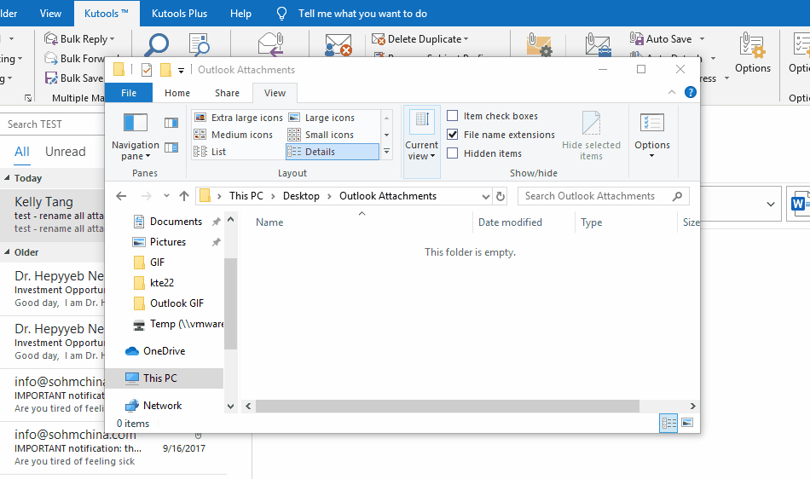Switch to large thumbnails view in status bar
Image resolution: width=810 pixels, height=479 pixels.
point(686,423)
